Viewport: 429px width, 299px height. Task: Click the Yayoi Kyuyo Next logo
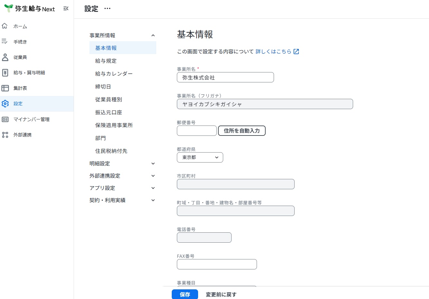30,9
